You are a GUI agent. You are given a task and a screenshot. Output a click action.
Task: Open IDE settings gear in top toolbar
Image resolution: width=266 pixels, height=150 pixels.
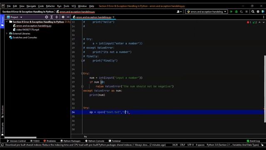[258, 12]
